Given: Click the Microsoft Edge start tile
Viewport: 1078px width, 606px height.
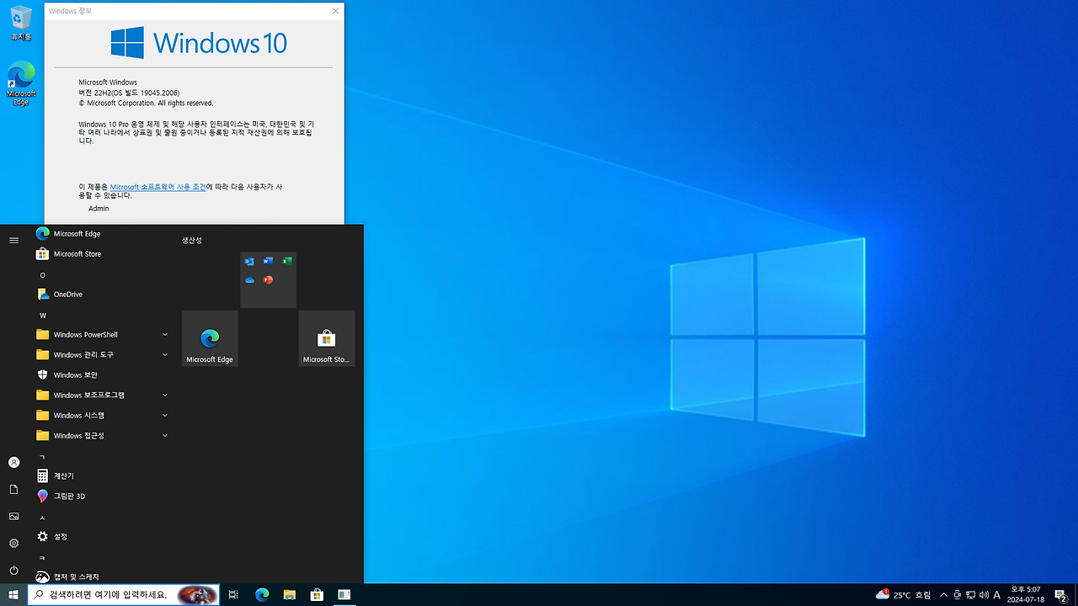Looking at the screenshot, I should (210, 338).
